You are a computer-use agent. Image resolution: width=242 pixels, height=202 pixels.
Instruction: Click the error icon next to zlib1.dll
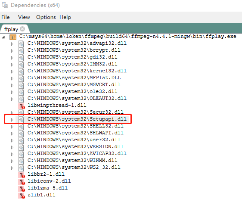point(21,196)
